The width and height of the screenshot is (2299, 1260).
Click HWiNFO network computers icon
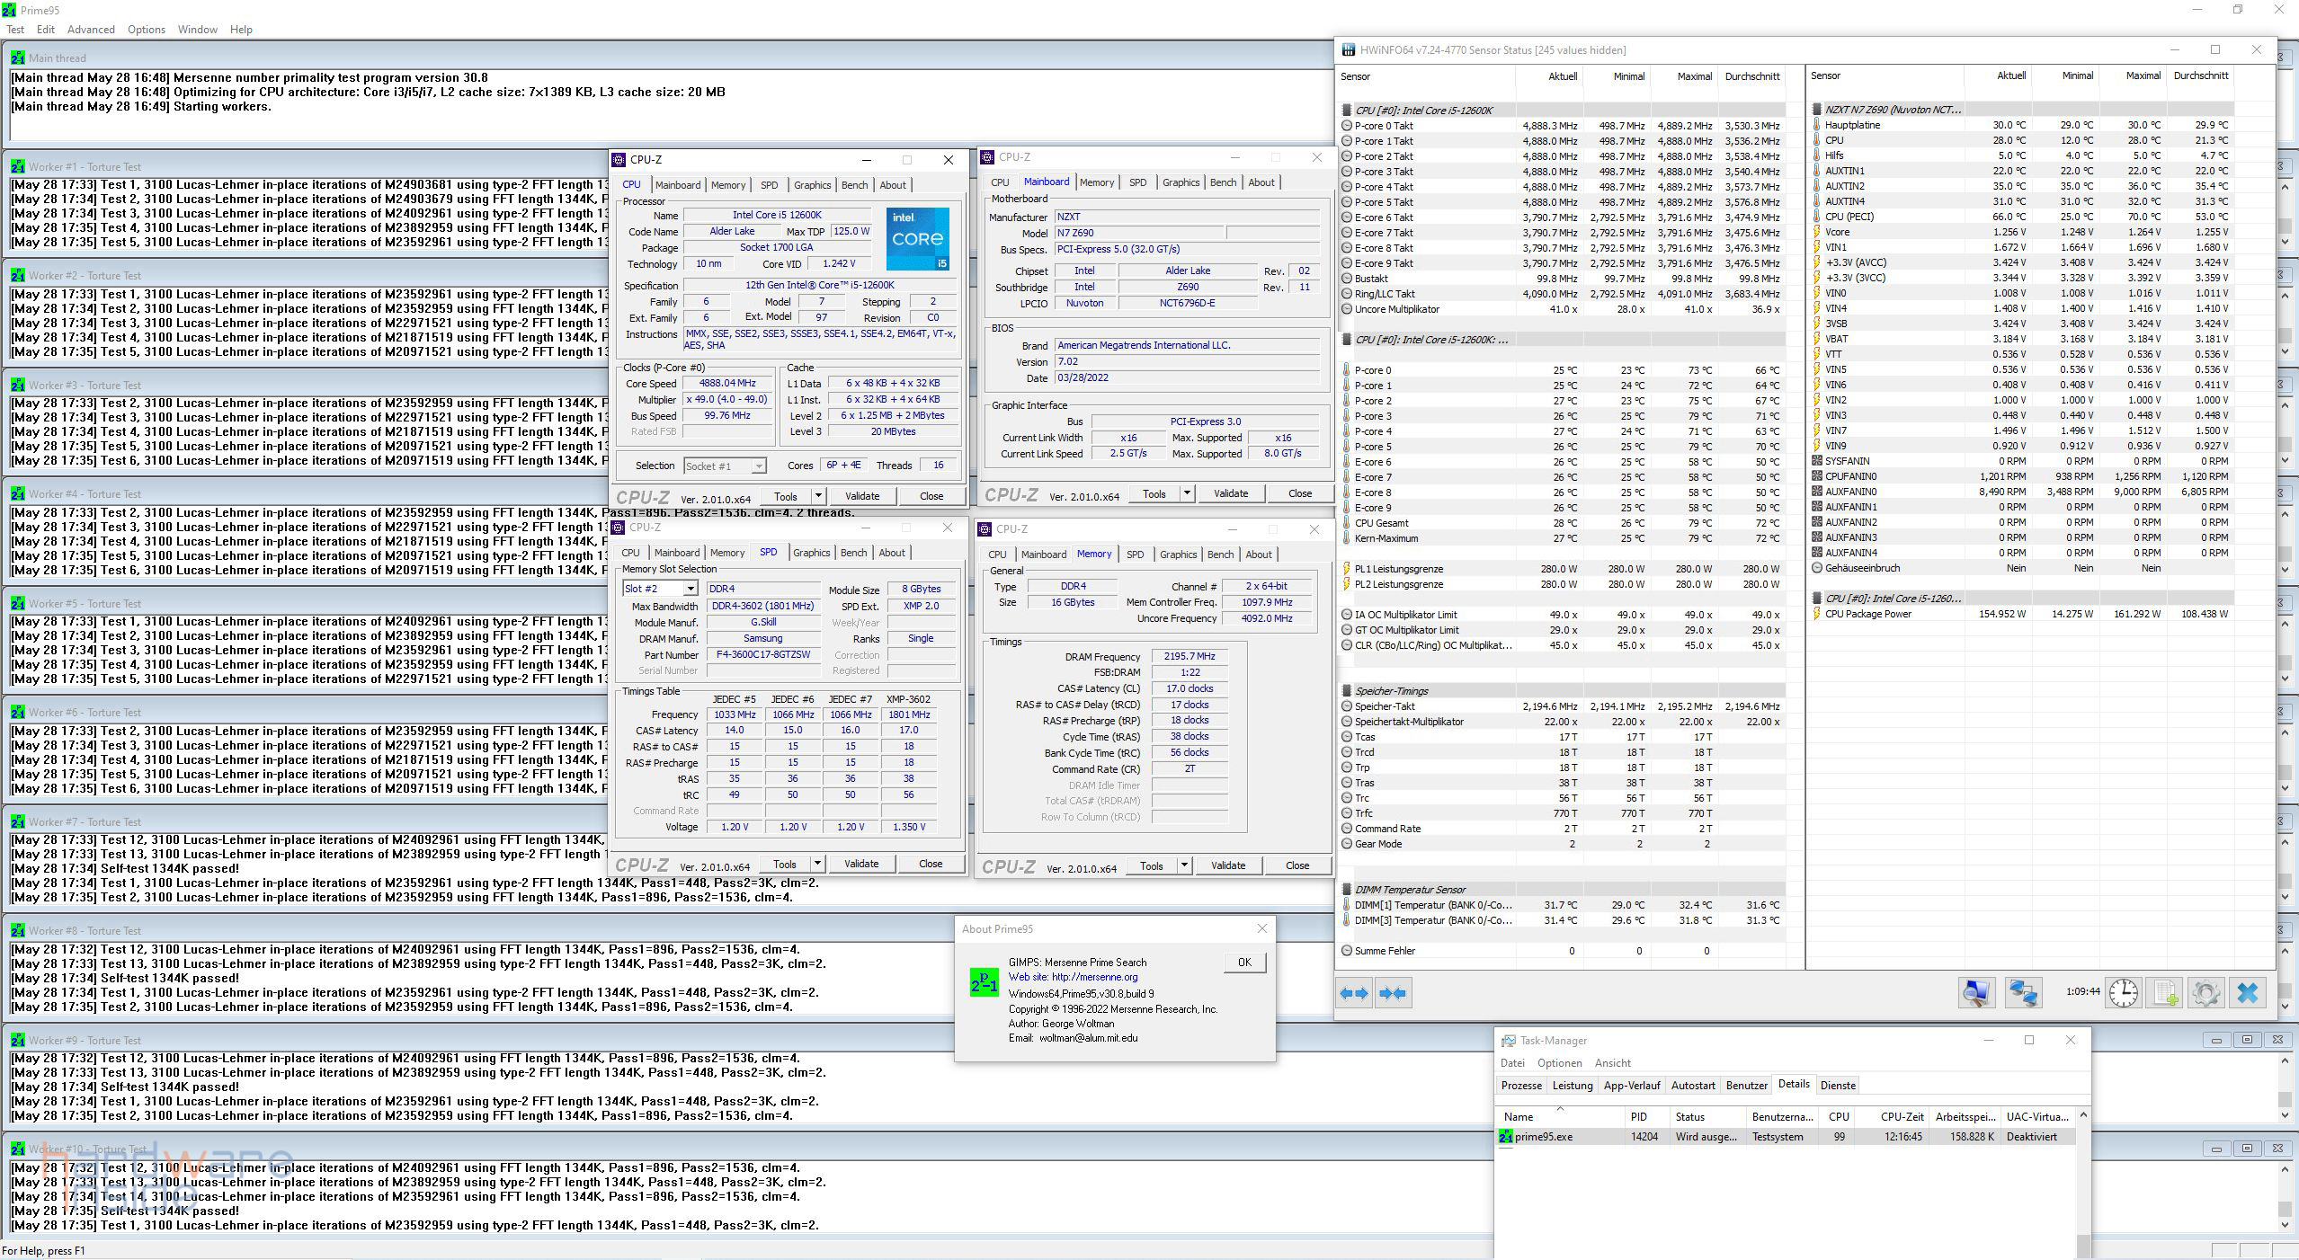2023,993
